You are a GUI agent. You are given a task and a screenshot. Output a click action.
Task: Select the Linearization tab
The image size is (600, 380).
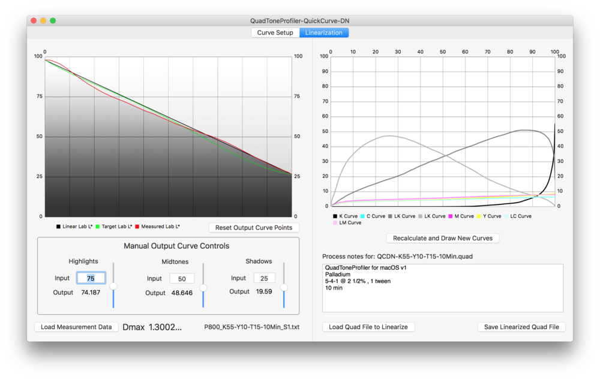coord(324,32)
